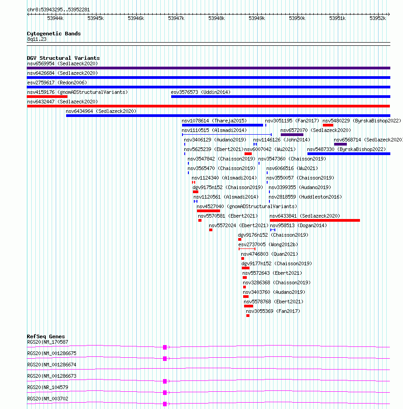Select nsv5625239 (Ebert2021) label

pyautogui.click(x=214, y=149)
